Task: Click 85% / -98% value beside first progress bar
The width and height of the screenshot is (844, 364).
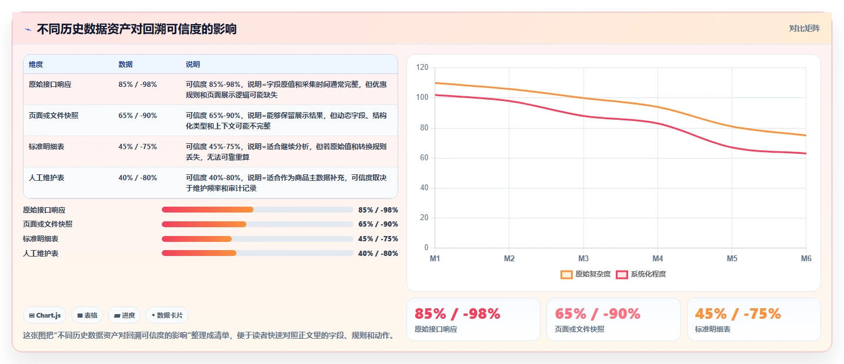Action: (378, 210)
